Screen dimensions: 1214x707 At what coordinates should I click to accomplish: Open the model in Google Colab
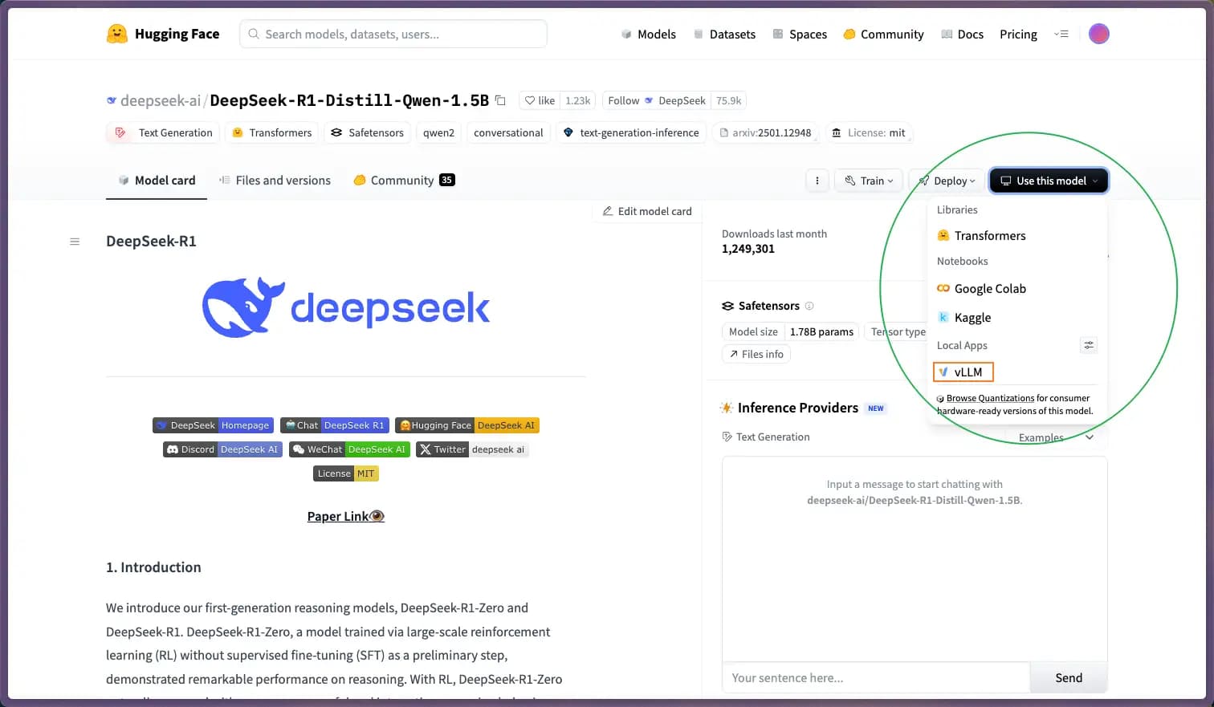(x=981, y=288)
